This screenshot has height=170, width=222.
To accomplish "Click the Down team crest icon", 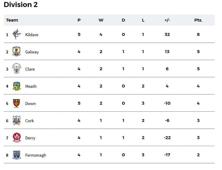I will [17, 103].
